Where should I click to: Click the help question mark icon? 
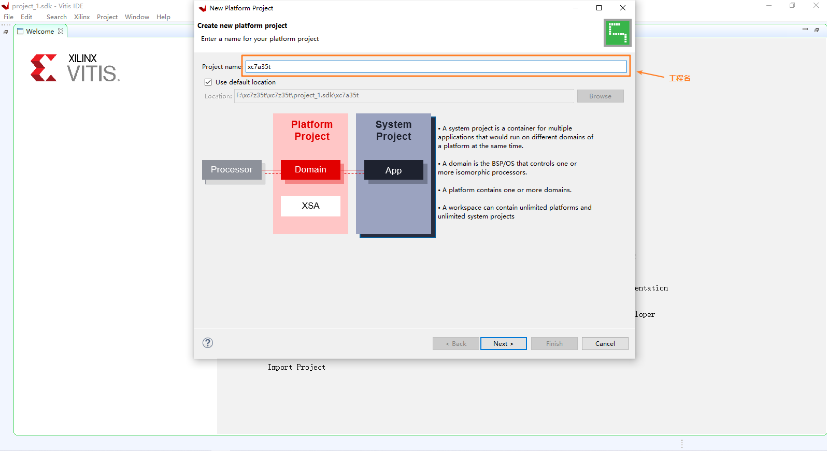pyautogui.click(x=208, y=343)
